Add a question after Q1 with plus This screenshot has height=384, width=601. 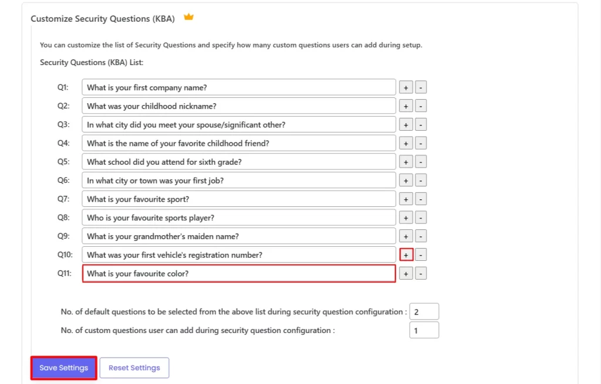coord(406,87)
